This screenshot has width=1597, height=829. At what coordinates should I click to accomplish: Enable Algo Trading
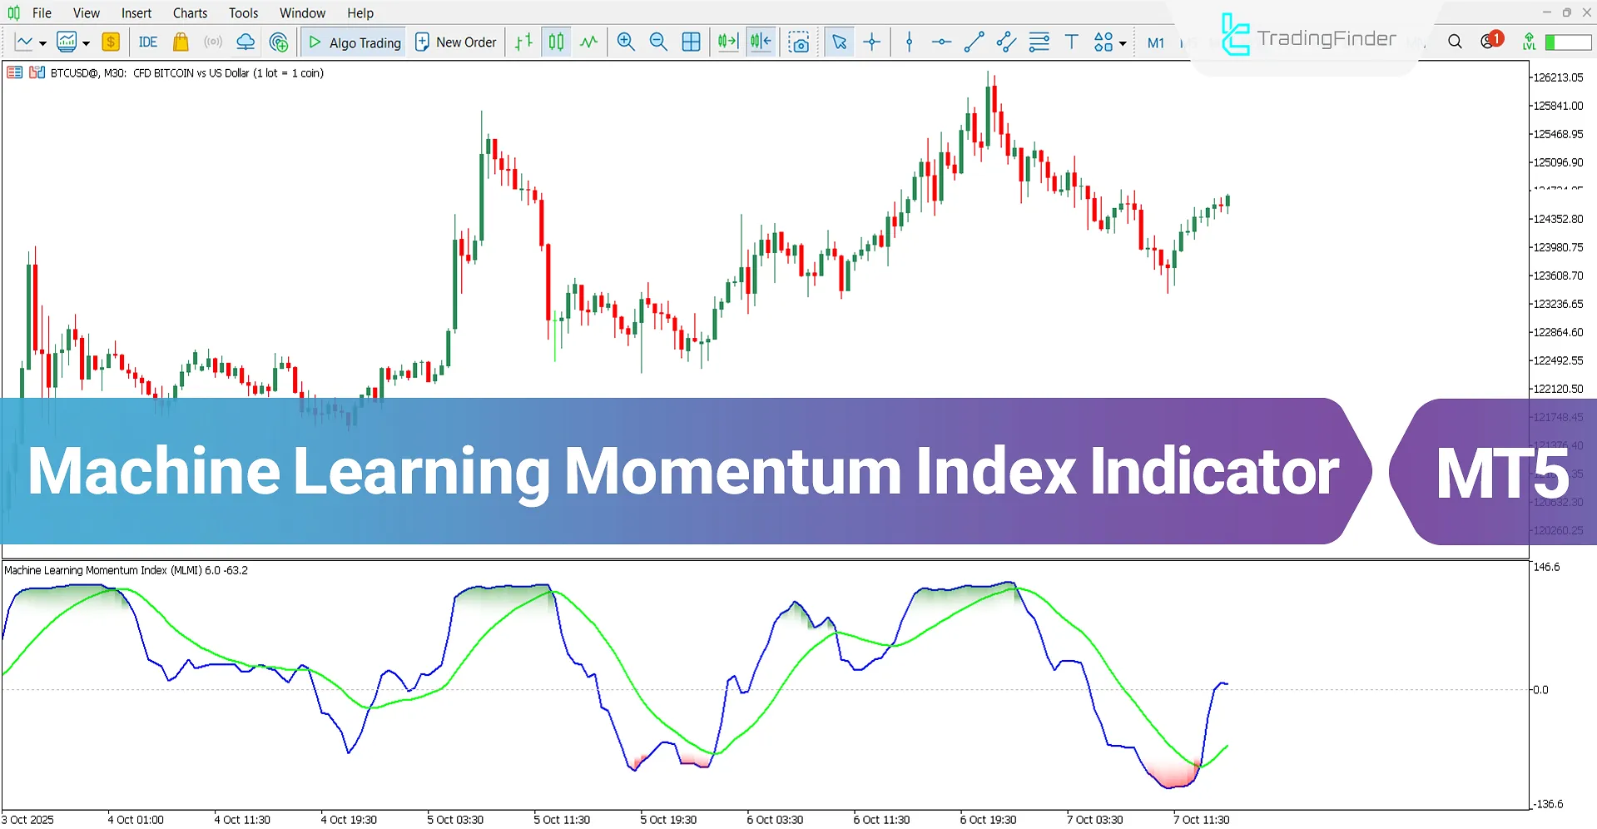(x=353, y=42)
